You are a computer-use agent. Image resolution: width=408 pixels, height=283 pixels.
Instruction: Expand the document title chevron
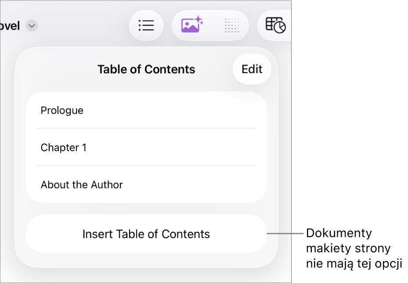click(x=32, y=26)
